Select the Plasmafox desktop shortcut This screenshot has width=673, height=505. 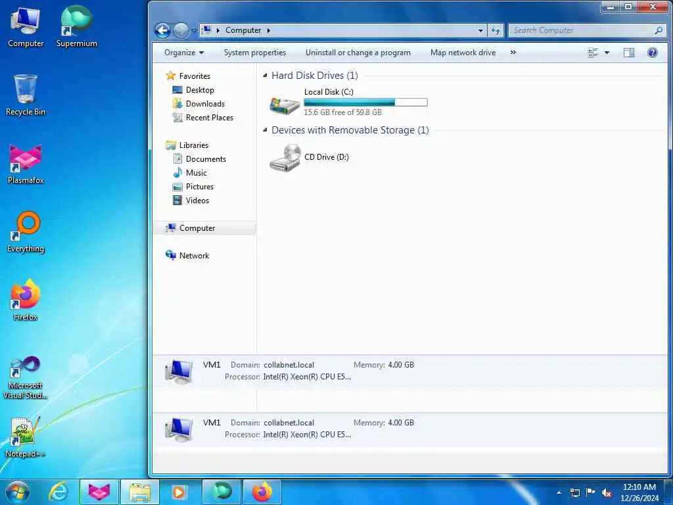coord(26,164)
